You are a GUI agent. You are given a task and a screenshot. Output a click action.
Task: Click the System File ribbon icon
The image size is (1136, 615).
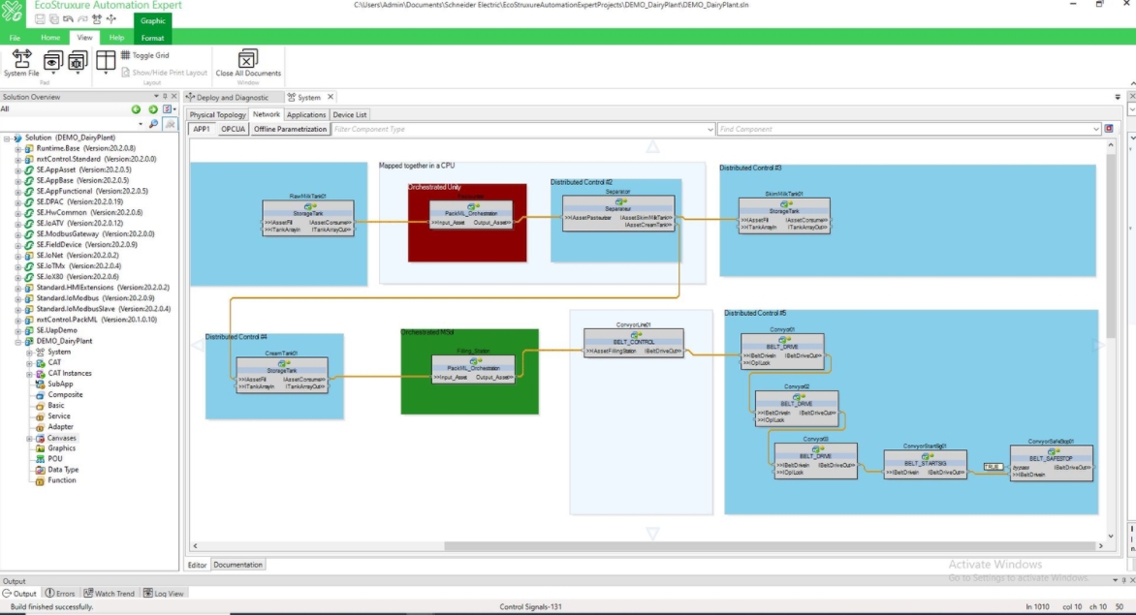coord(21,63)
